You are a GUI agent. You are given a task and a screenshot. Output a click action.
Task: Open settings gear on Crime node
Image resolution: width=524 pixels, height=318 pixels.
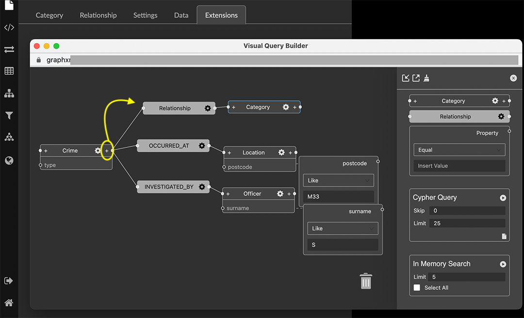click(98, 151)
